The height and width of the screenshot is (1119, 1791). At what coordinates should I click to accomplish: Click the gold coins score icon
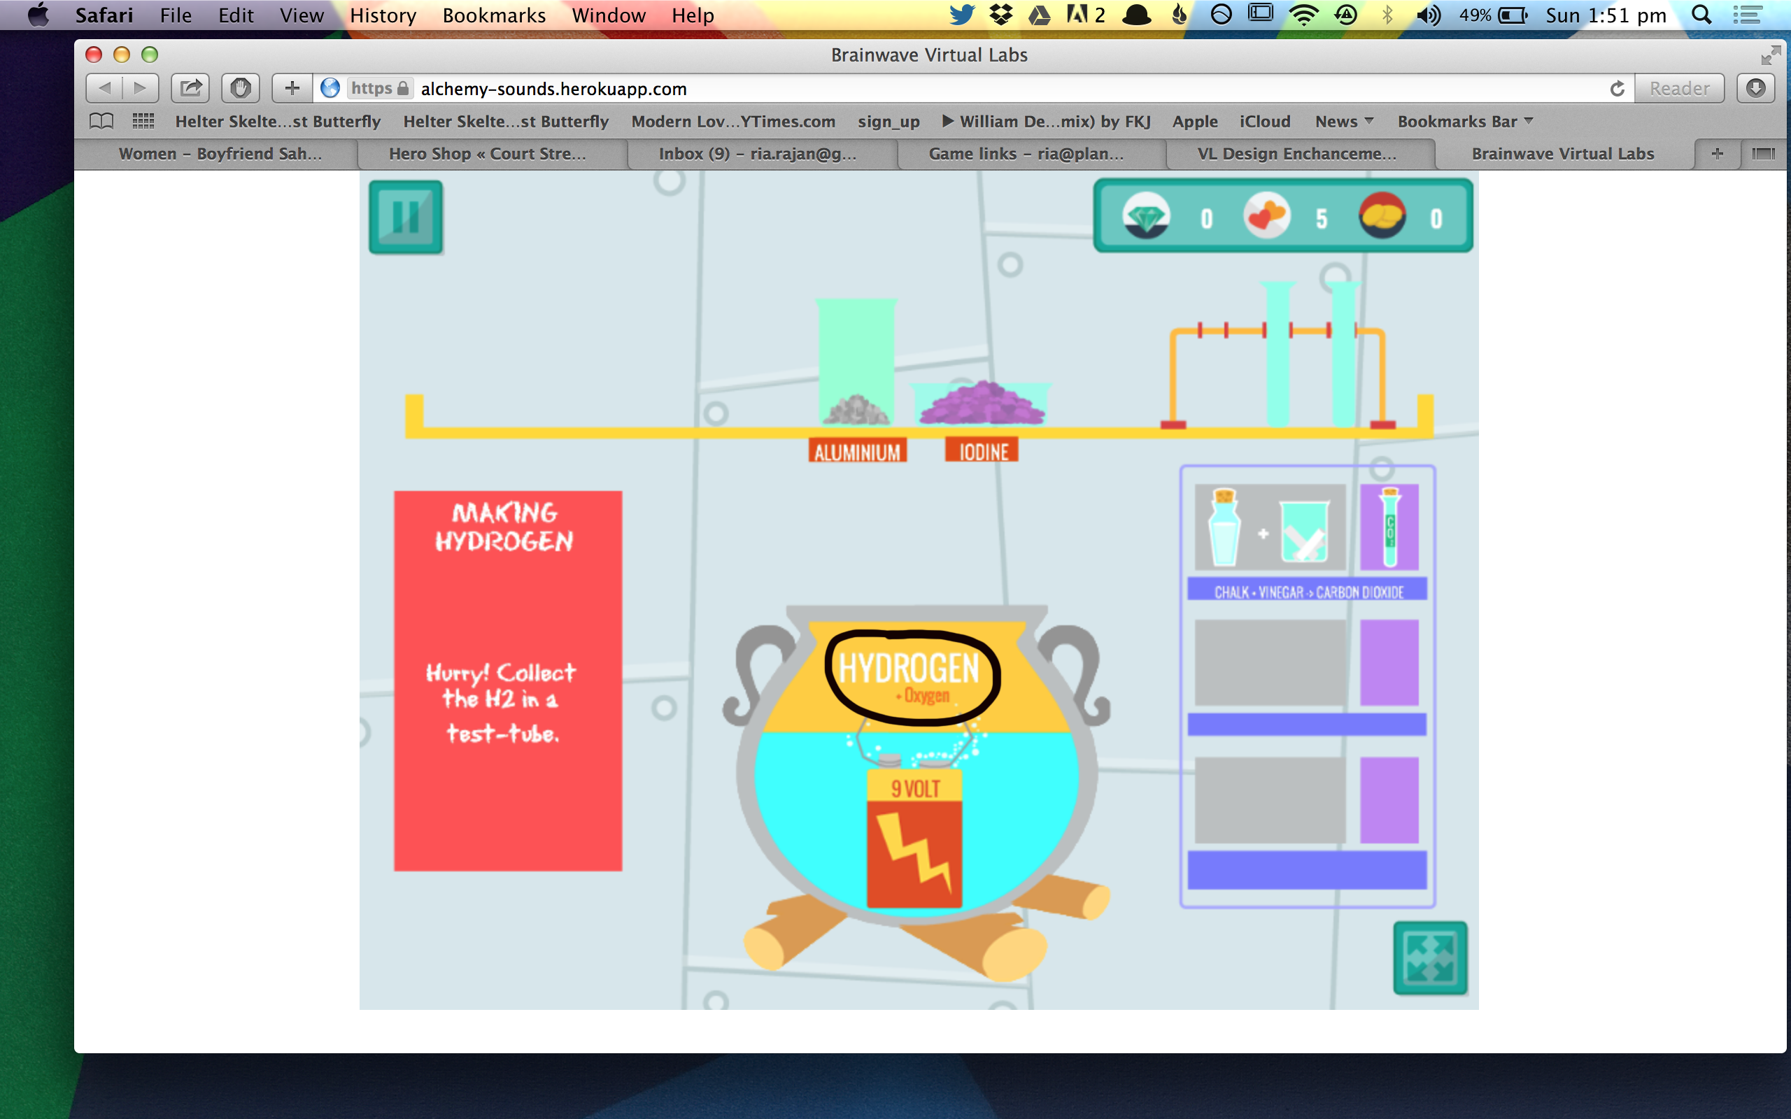point(1382,215)
